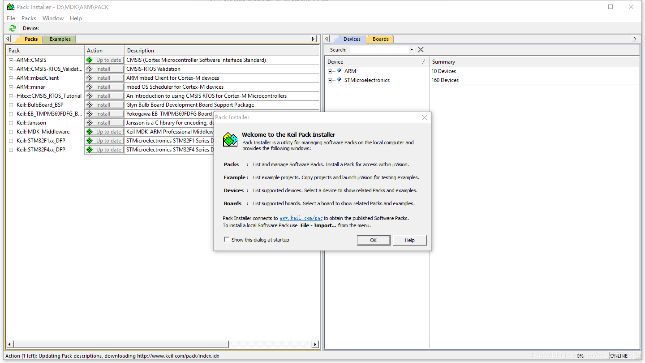Click Up to date for Keil::MDK-Middleware
This screenshot has width=645, height=363.
[105, 132]
